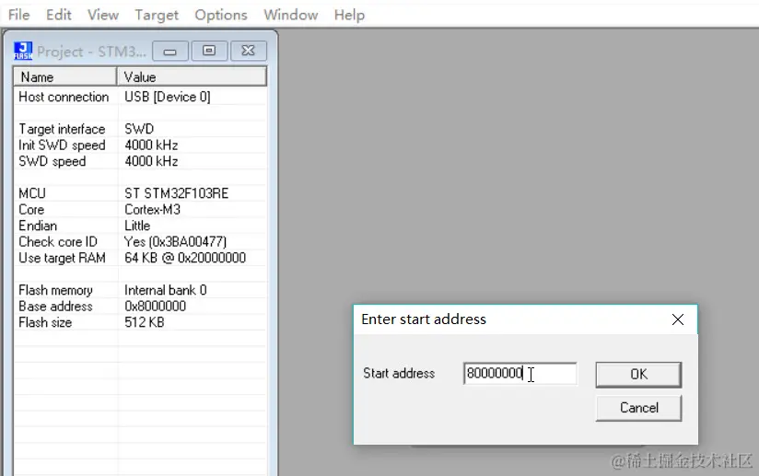Click the Project - STM3... title bar text
Screen dimensions: 759x476
[x=91, y=52]
